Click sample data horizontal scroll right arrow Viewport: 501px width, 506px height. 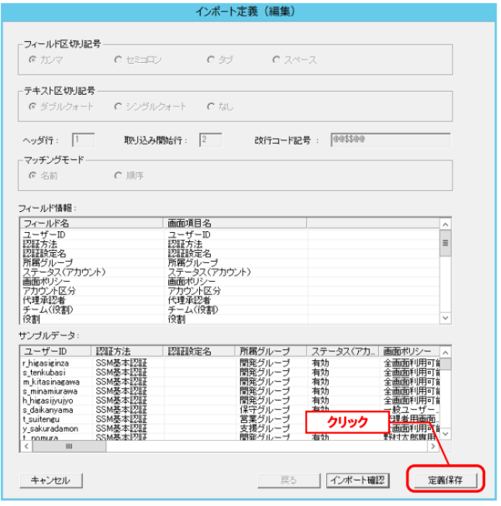pyautogui.click(x=433, y=446)
